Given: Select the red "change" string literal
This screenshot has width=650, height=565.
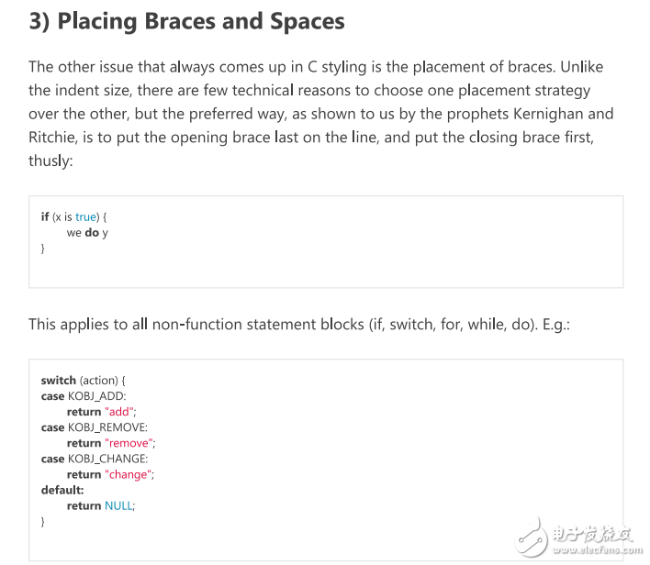Looking at the screenshot, I should pos(129,474).
